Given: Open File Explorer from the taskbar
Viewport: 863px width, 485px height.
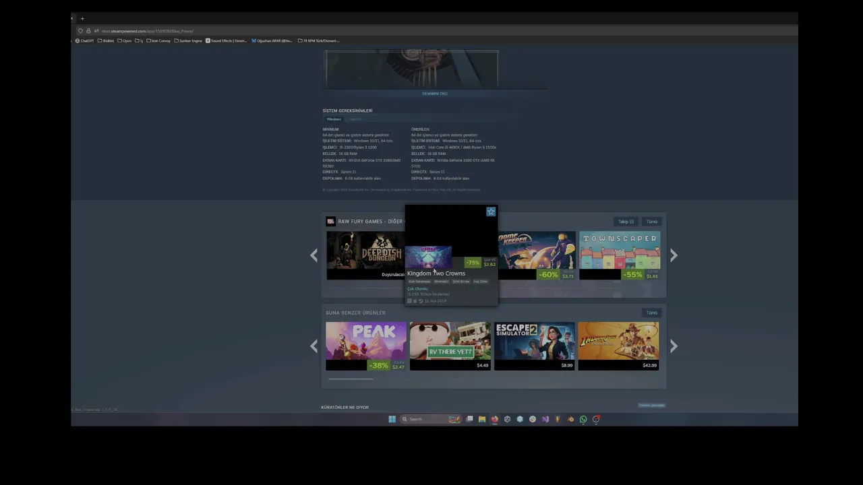Looking at the screenshot, I should [x=482, y=419].
